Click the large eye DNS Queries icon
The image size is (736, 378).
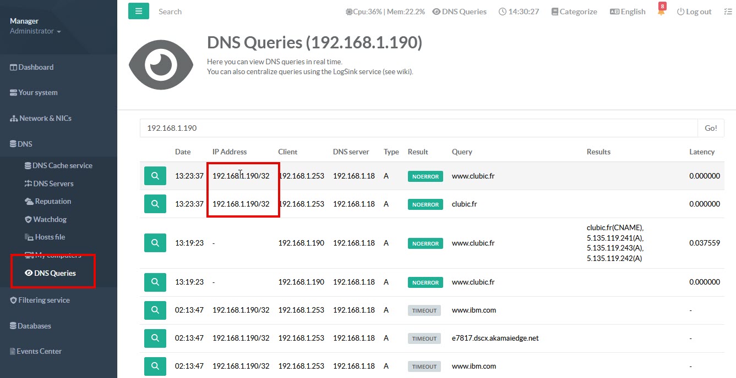pyautogui.click(x=161, y=65)
